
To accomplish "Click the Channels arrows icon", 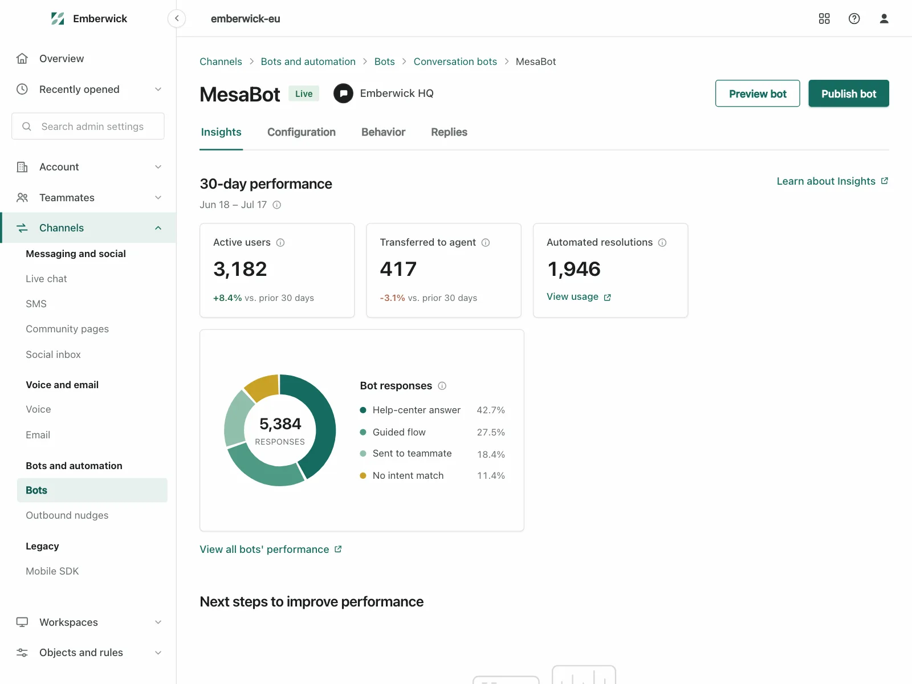I will coord(22,228).
